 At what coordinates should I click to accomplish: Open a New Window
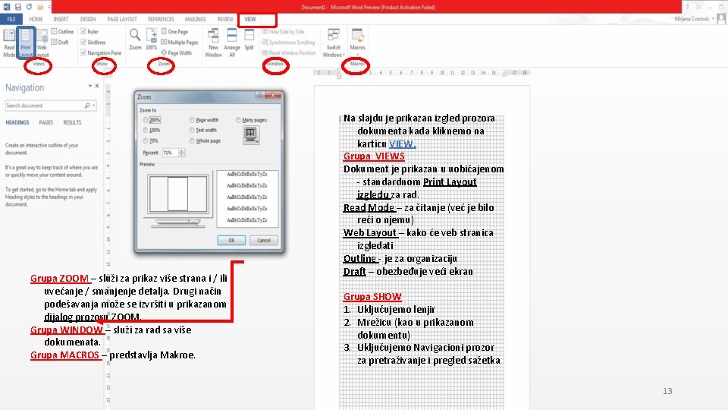[213, 43]
